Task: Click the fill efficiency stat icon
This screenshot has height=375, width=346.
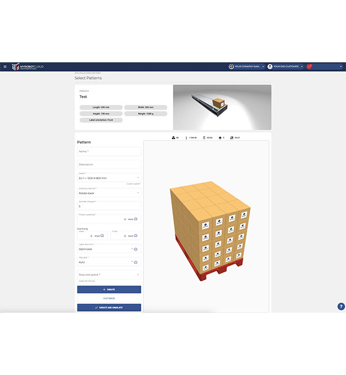Action: tap(232, 138)
